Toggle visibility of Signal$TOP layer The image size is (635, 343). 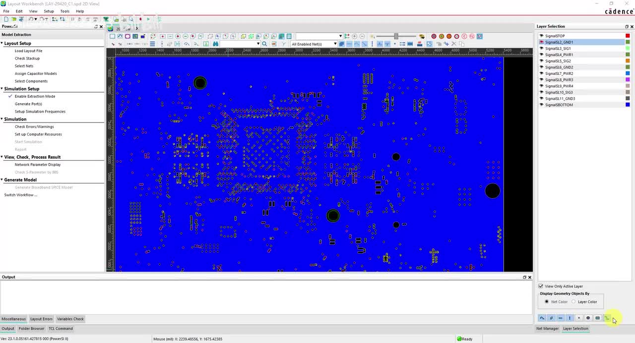point(541,36)
